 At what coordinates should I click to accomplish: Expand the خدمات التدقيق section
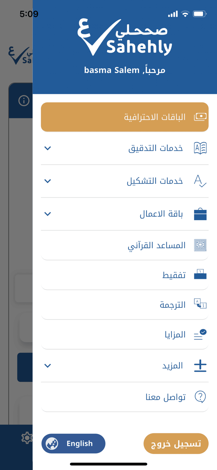47,148
